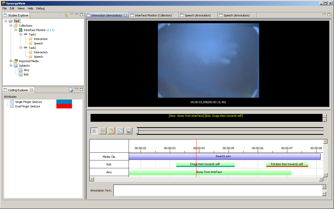
Task: Open the Views menu
Action: tap(21, 8)
